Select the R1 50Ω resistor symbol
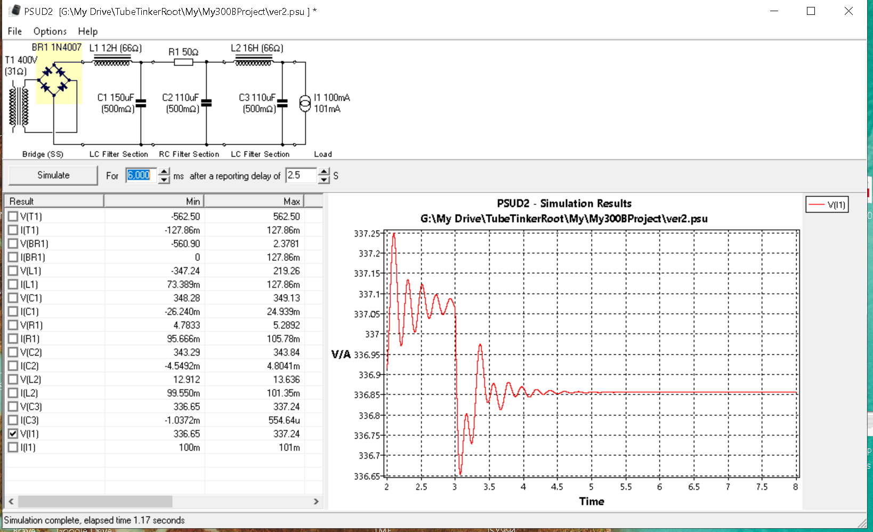The height and width of the screenshot is (532, 873). click(184, 62)
